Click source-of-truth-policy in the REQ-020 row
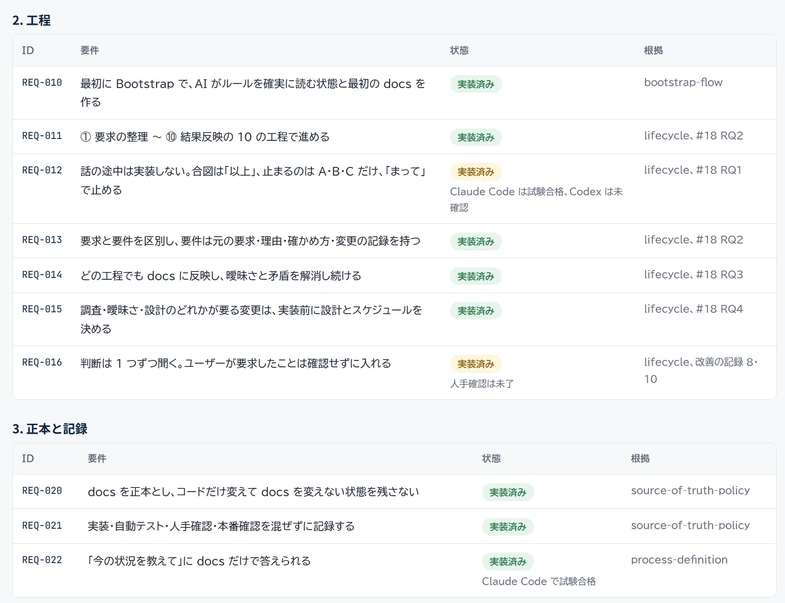This screenshot has width=785, height=603. pyautogui.click(x=690, y=491)
